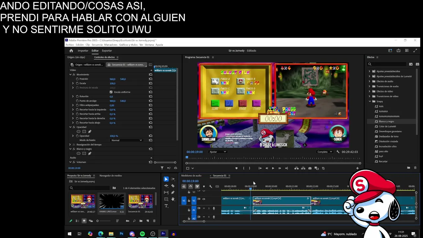Screen dimensions: 423x238
Task: Uncheck Escala uniforme checkbox
Action: tap(111, 92)
